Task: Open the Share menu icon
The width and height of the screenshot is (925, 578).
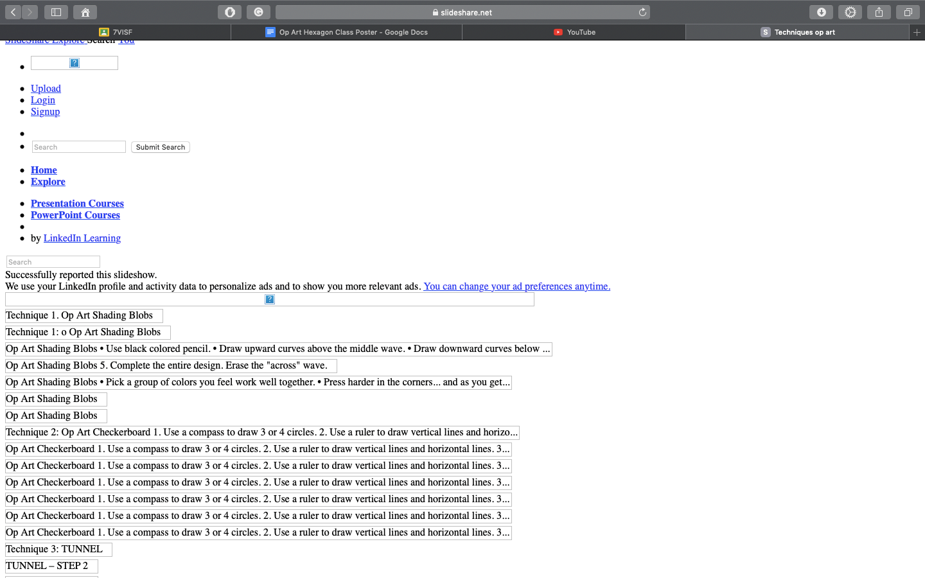Action: [879, 12]
